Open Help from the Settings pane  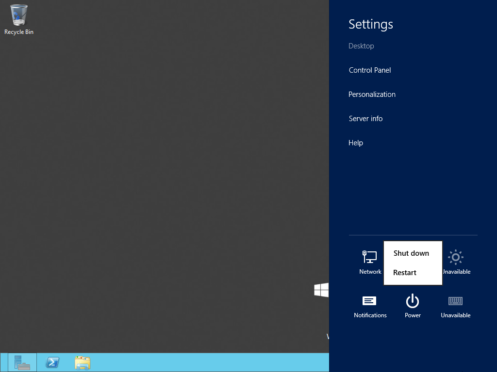point(355,142)
